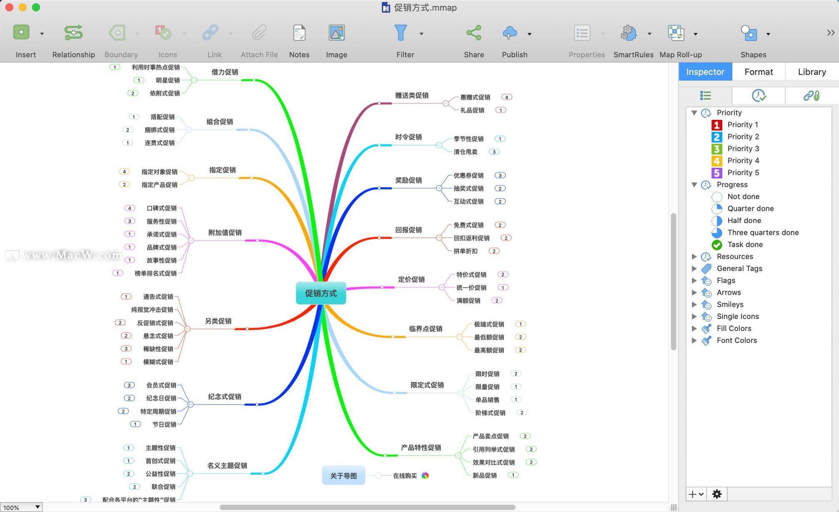Collapse the Priority marker group
The image size is (839, 512).
694,113
